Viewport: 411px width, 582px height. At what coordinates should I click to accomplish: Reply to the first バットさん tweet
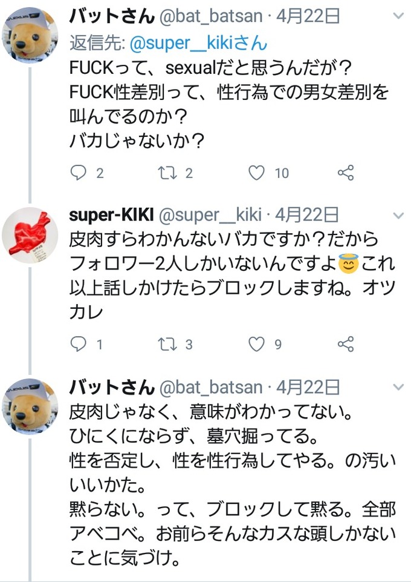click(79, 173)
